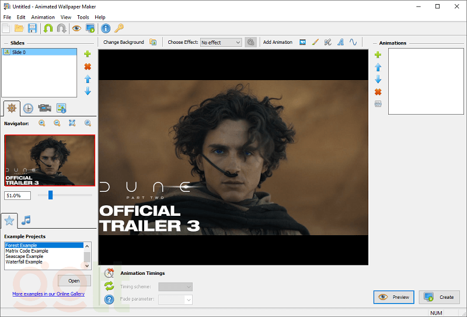The width and height of the screenshot is (467, 317).
Task: Open the Animation menu
Action: (x=43, y=17)
